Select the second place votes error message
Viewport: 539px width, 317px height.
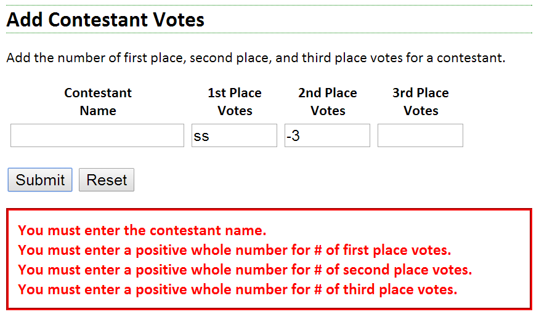click(x=245, y=270)
